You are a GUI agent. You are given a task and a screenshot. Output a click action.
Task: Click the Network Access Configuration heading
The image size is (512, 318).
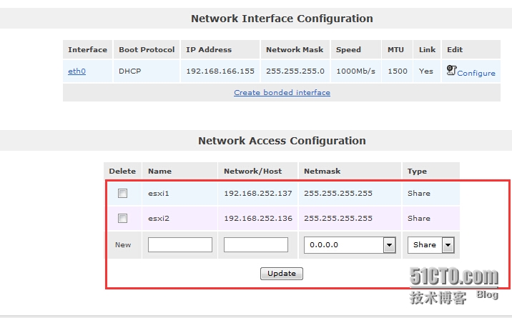(282, 141)
